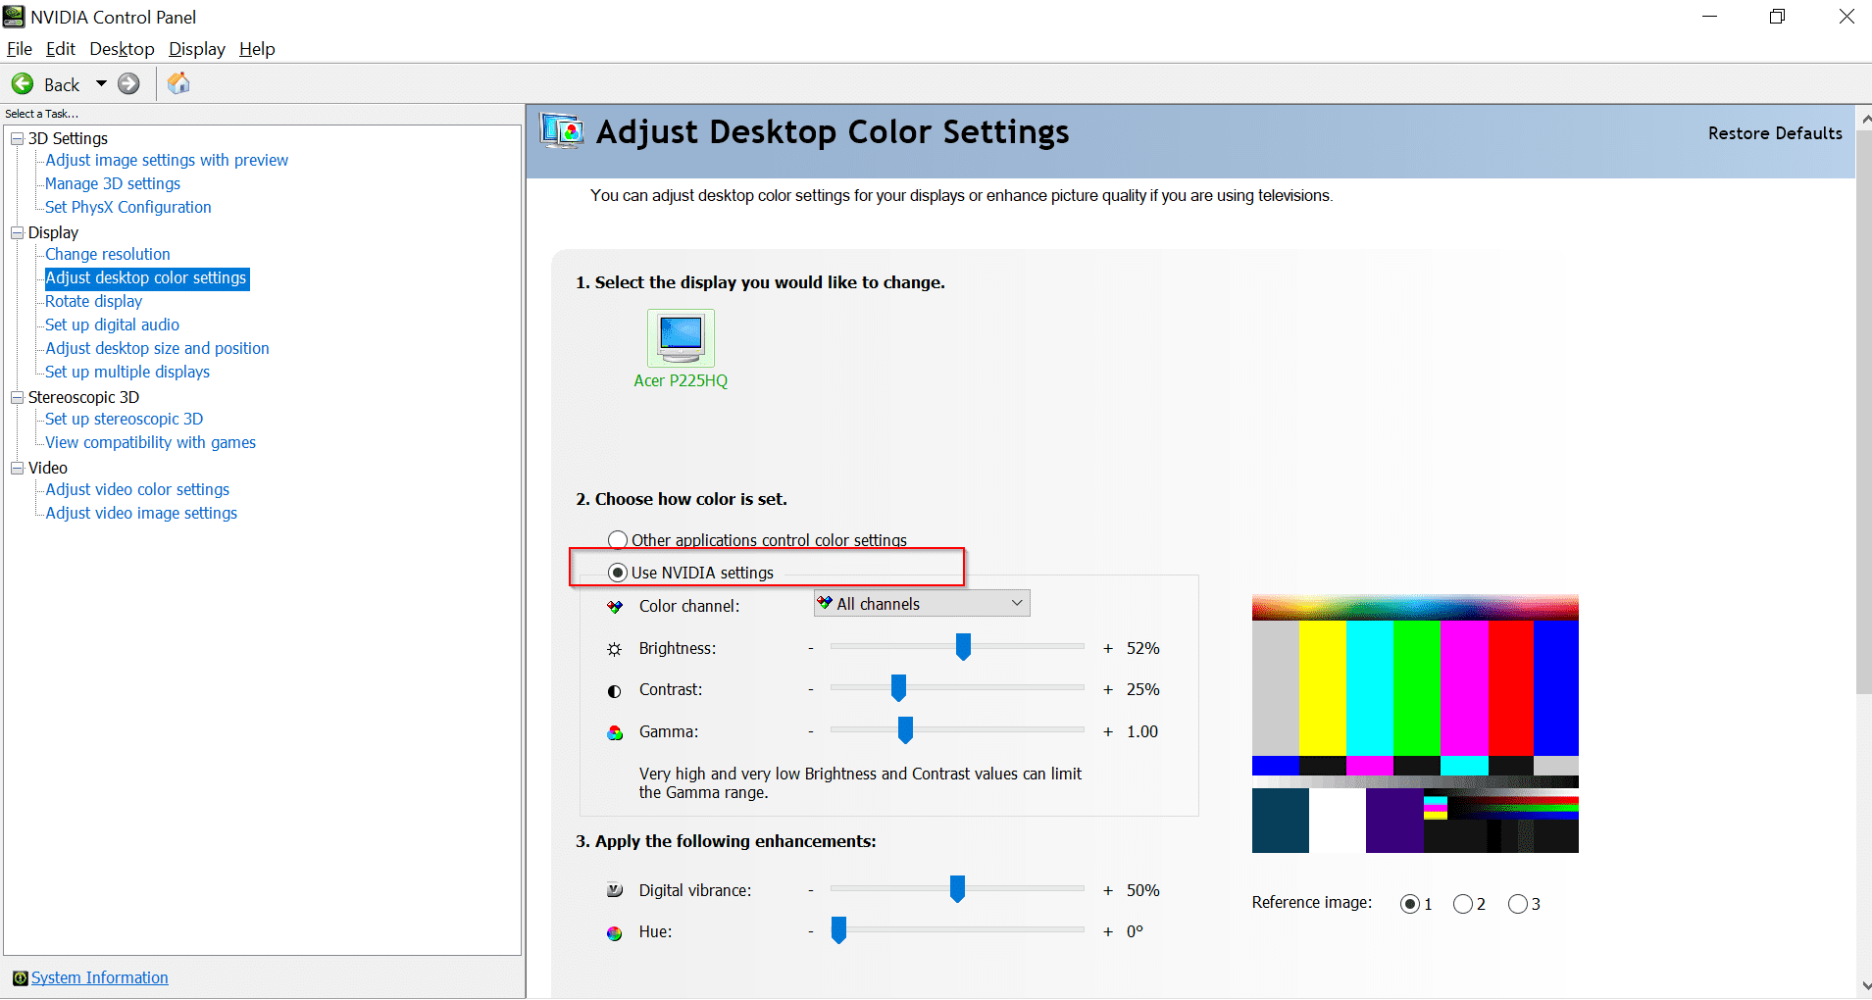Click the Contrast half-circle icon
Viewport: 1872px width, 1000px height.
pyautogui.click(x=615, y=691)
